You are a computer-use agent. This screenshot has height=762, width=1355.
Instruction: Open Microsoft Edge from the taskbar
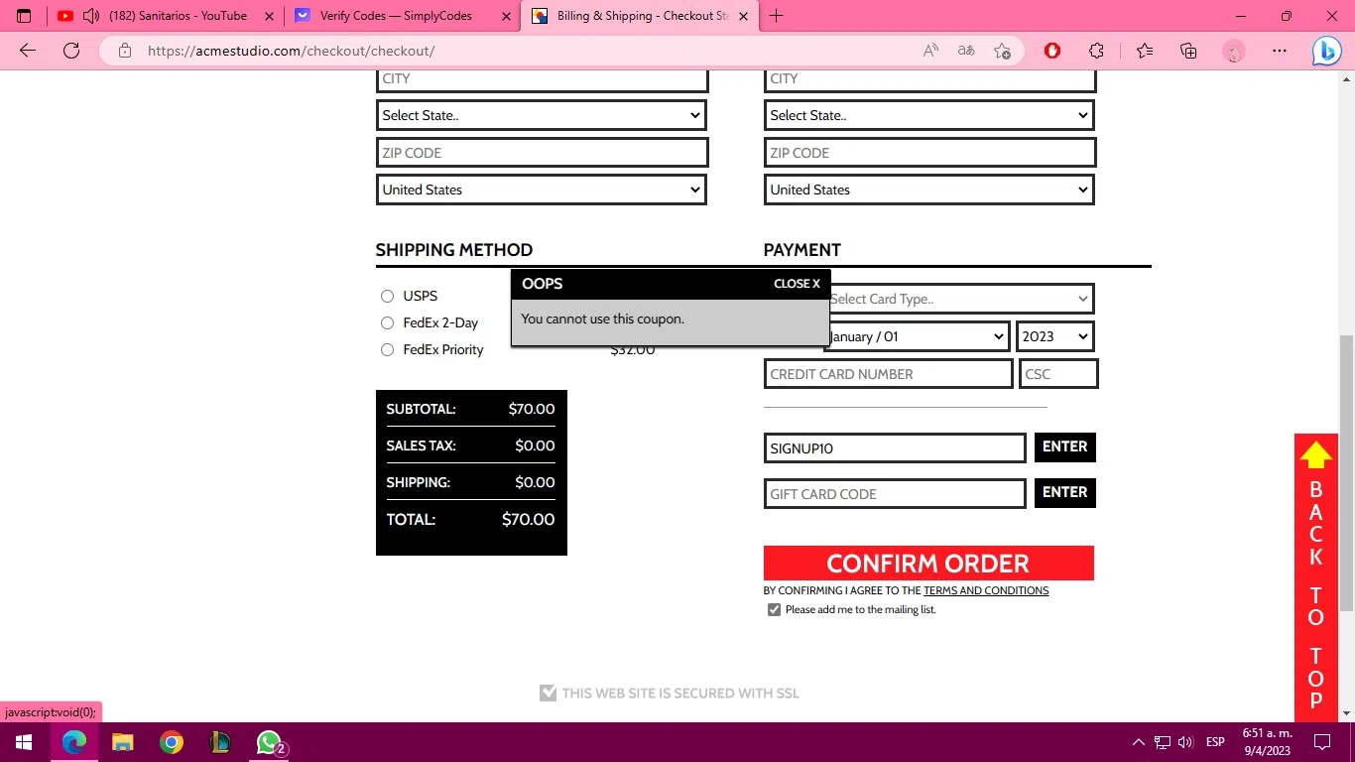(73, 742)
